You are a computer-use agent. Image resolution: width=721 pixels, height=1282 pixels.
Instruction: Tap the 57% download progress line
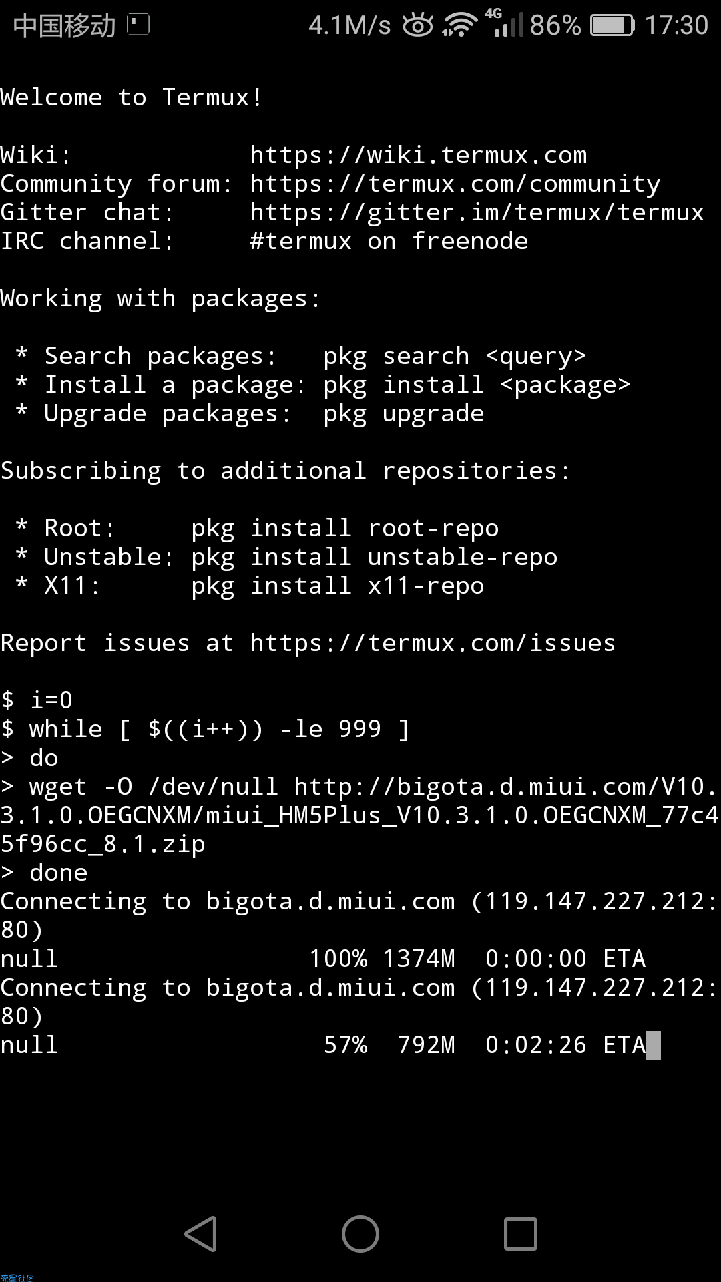pyautogui.click(x=330, y=1045)
